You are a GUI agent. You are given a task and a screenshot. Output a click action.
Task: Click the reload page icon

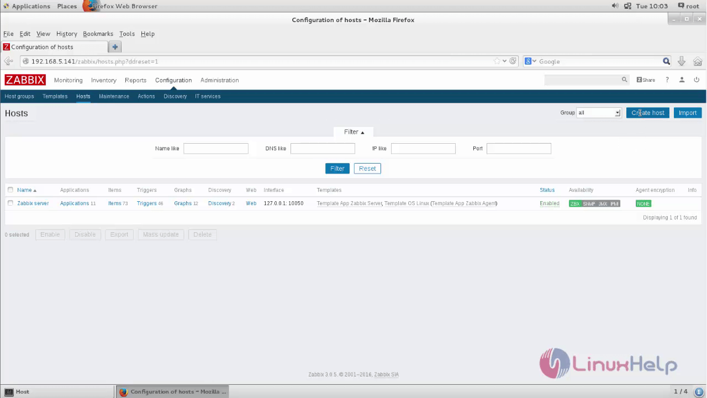pyautogui.click(x=513, y=61)
